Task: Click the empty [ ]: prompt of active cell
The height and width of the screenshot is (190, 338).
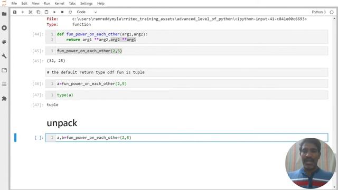Action: tap(39, 138)
